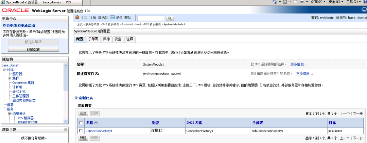Open the dropdown arrow next to printer icon
Image resolution: width=367 pixels, height=143 pixels.
(x=307, y=2)
